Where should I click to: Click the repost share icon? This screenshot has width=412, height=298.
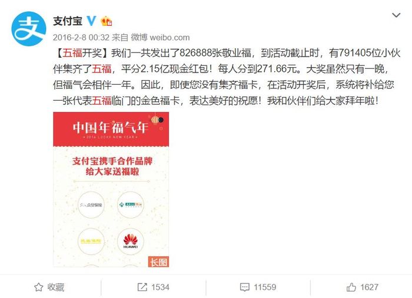click(142, 287)
